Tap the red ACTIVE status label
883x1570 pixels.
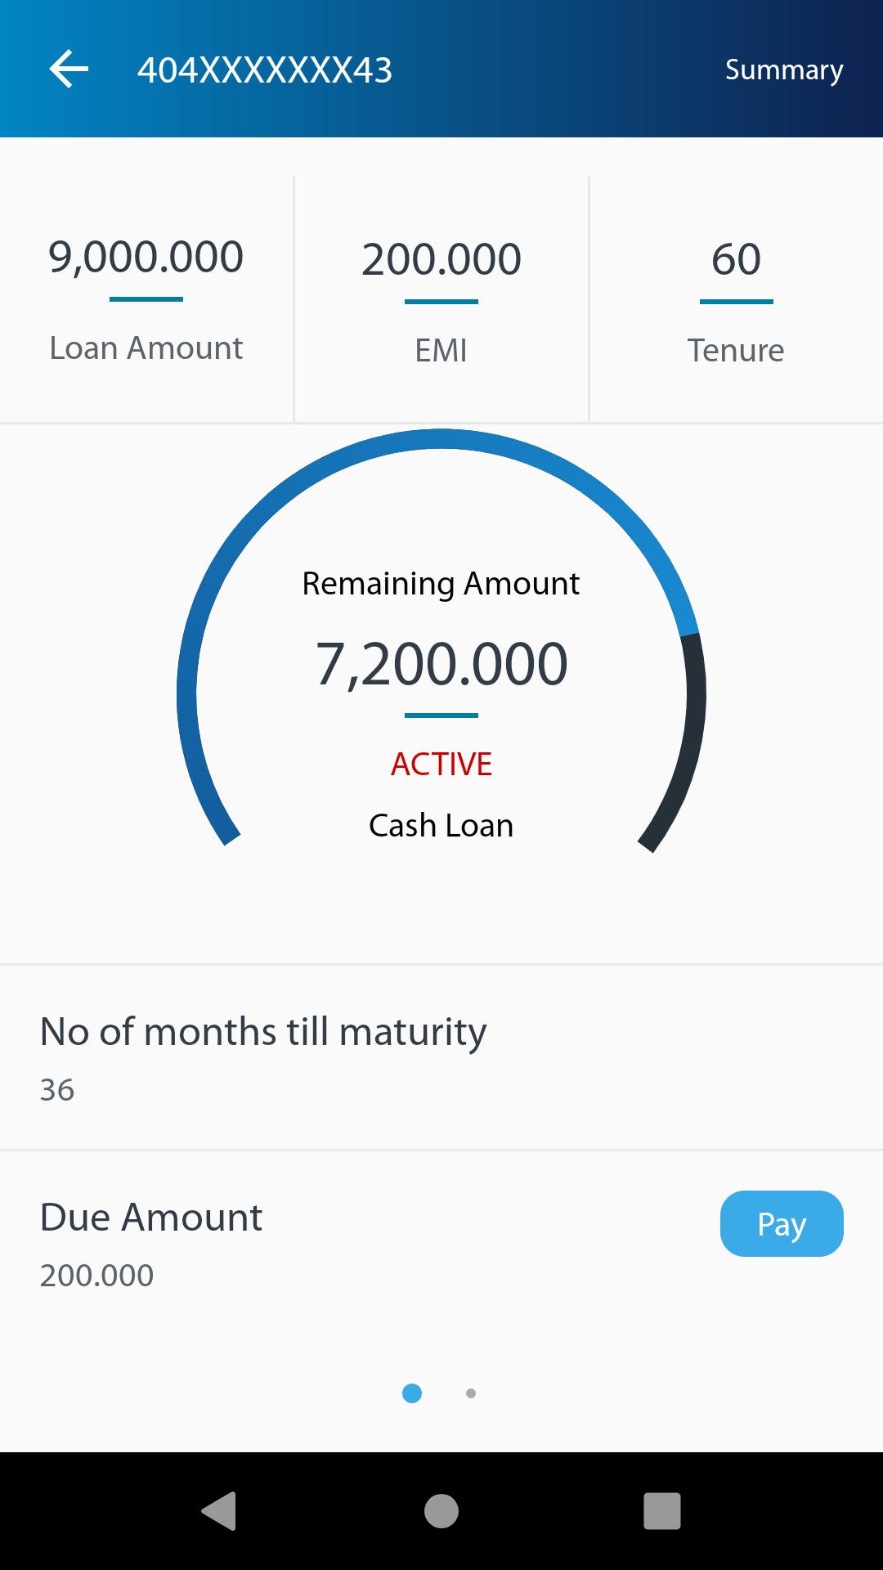(x=441, y=765)
